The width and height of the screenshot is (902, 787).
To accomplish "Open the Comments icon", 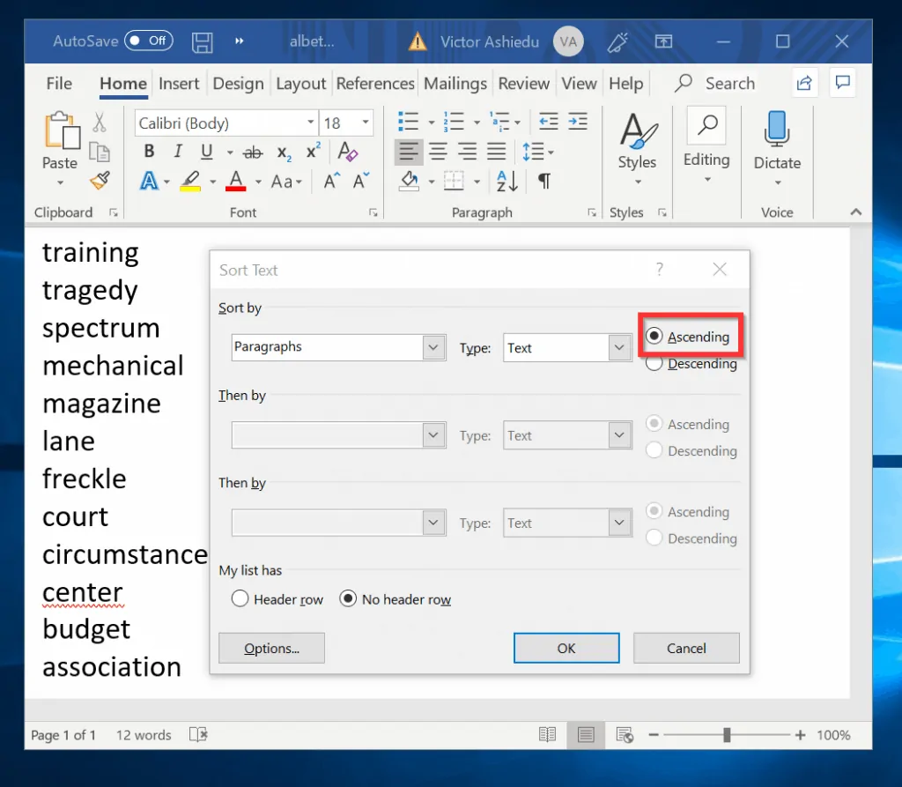I will (842, 83).
